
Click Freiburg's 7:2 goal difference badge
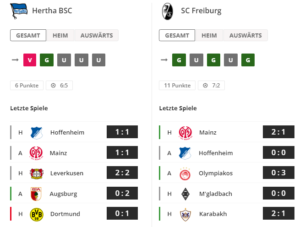(211, 85)
